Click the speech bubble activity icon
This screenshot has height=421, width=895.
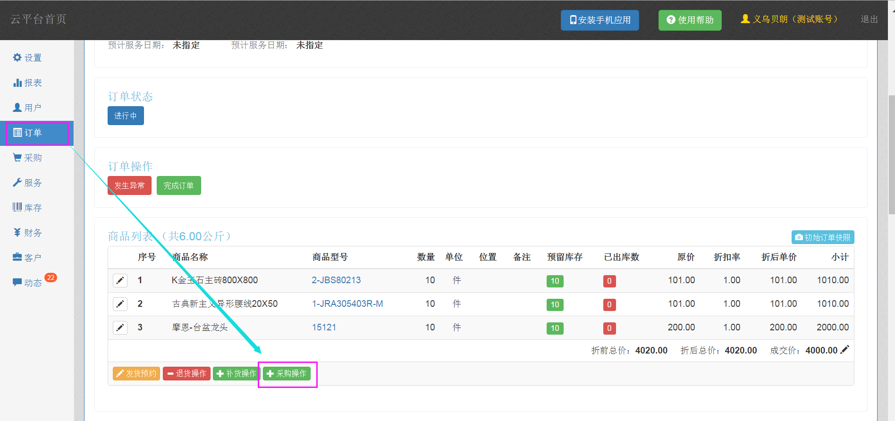[17, 282]
